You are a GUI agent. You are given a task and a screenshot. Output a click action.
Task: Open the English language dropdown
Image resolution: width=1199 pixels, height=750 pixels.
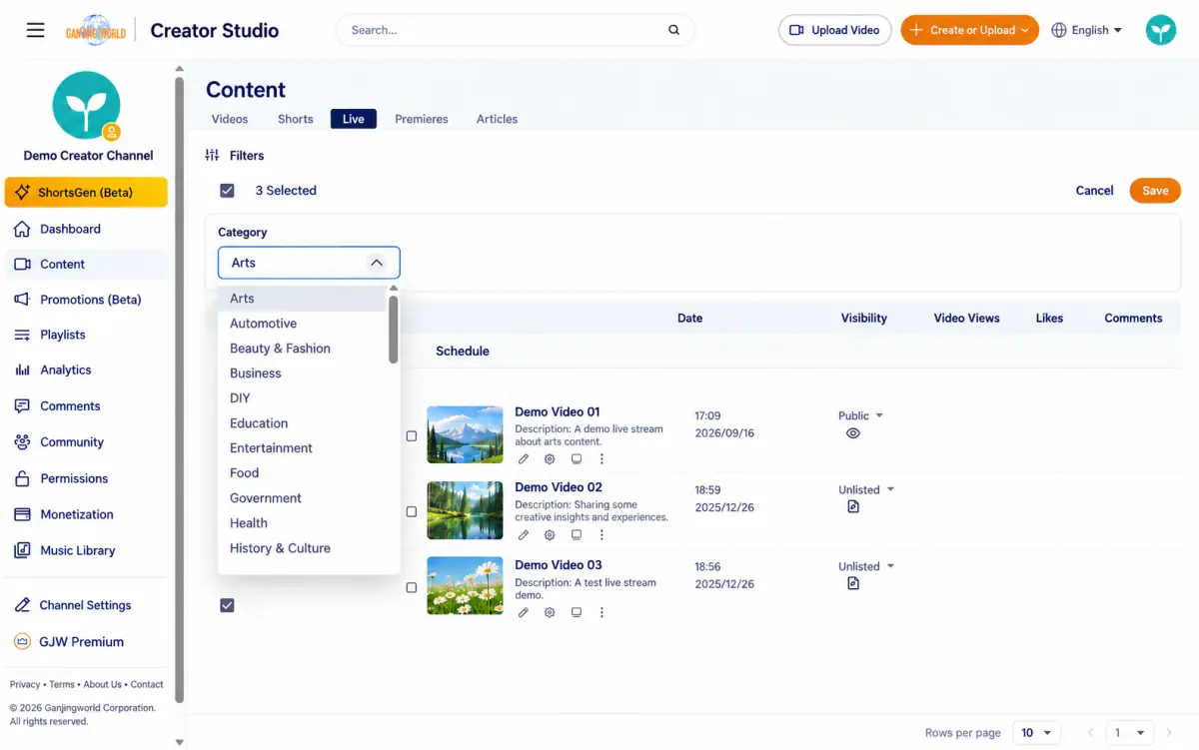pos(1087,30)
